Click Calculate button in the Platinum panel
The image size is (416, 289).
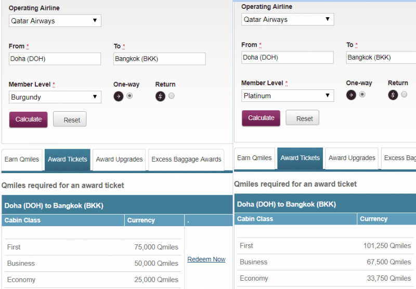point(261,119)
